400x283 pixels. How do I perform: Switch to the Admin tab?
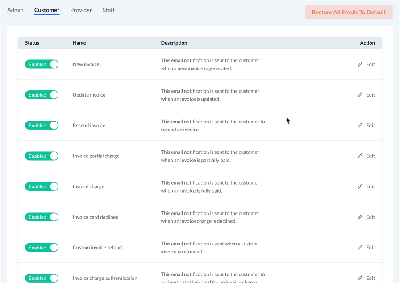(15, 10)
